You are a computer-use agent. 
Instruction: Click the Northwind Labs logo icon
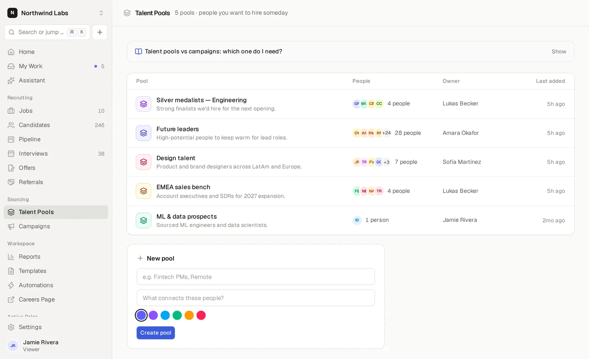pyautogui.click(x=13, y=13)
